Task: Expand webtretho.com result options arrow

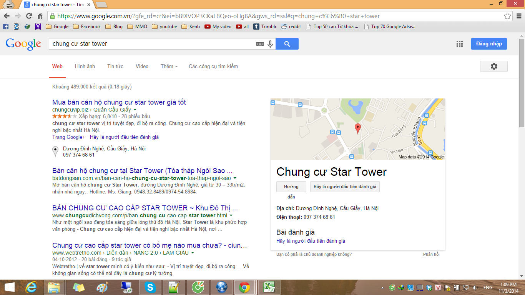Action: pos(193,253)
